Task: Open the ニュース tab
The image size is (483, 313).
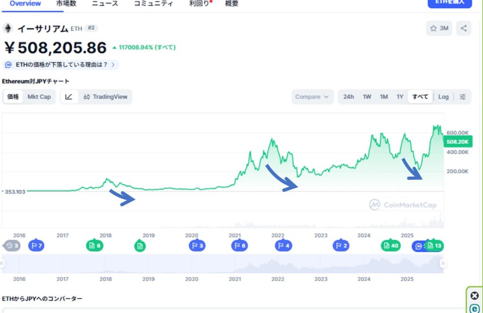Action: click(105, 4)
